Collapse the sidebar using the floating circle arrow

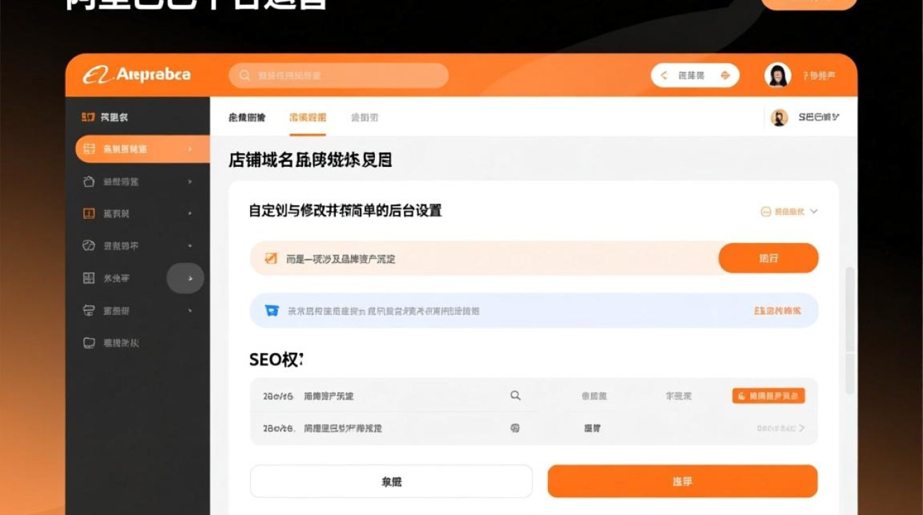tap(185, 278)
